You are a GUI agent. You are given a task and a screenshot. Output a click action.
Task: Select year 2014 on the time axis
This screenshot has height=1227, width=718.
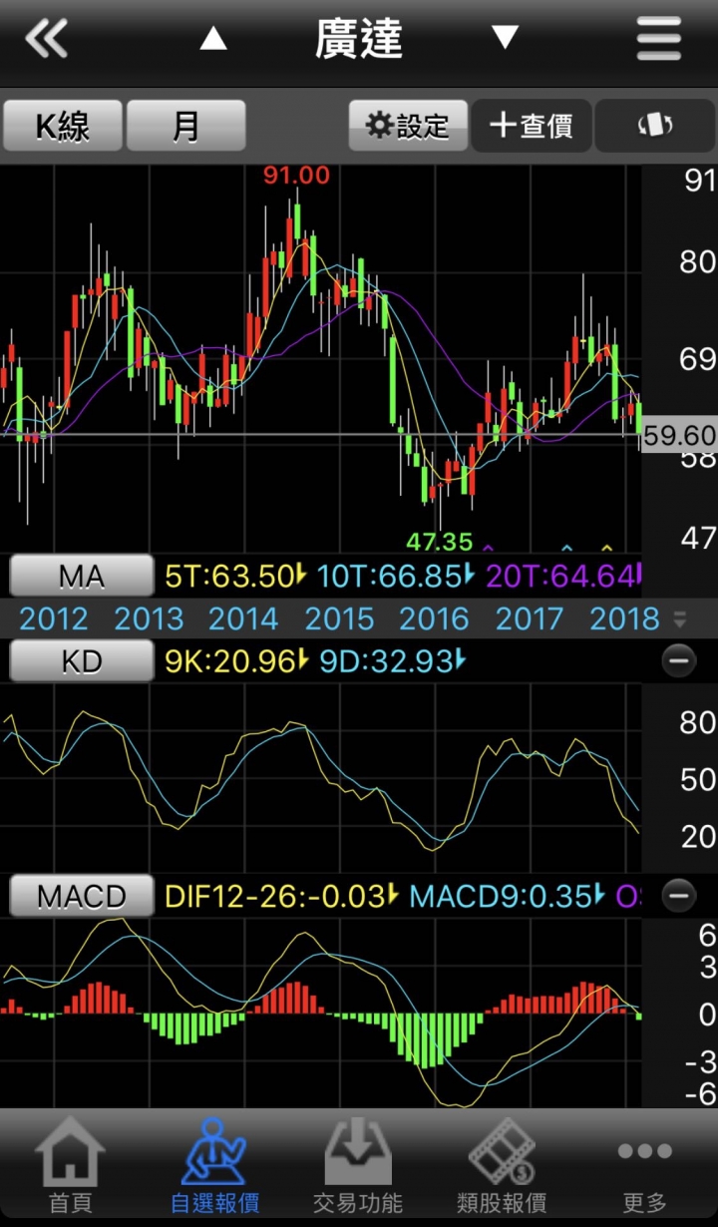[243, 618]
